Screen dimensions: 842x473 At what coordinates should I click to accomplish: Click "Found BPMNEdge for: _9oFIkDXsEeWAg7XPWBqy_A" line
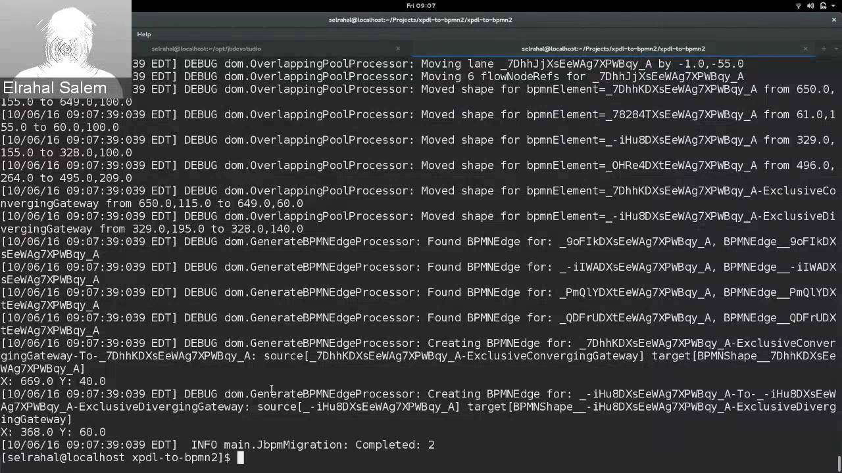tap(418, 248)
